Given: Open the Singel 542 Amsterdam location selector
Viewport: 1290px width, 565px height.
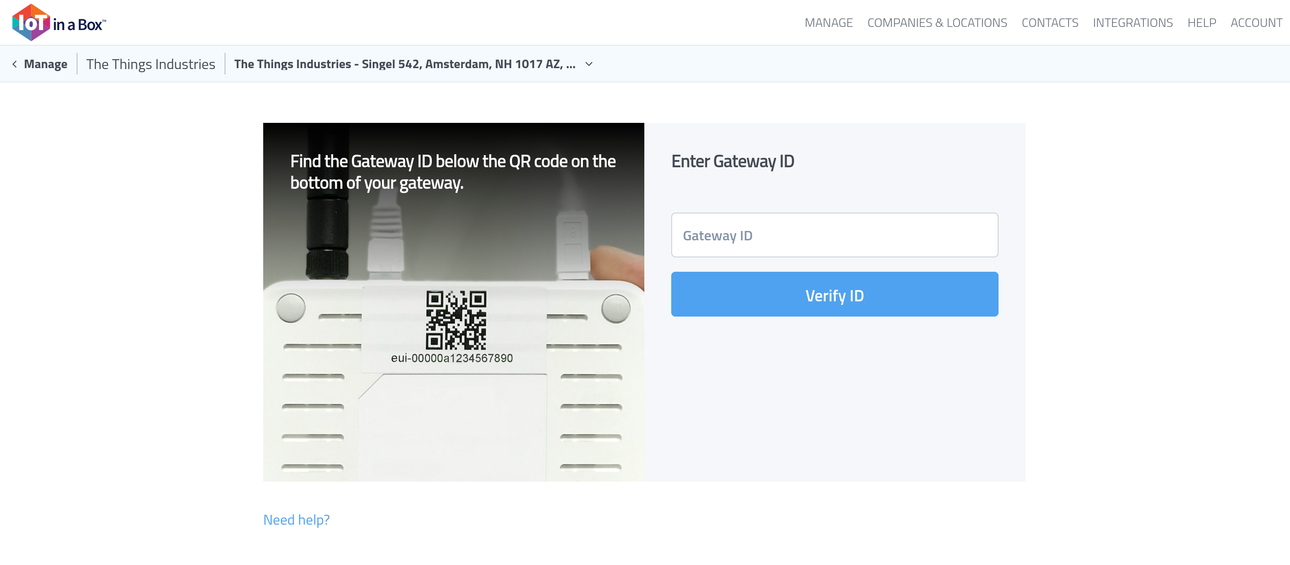Looking at the screenshot, I should 404,64.
